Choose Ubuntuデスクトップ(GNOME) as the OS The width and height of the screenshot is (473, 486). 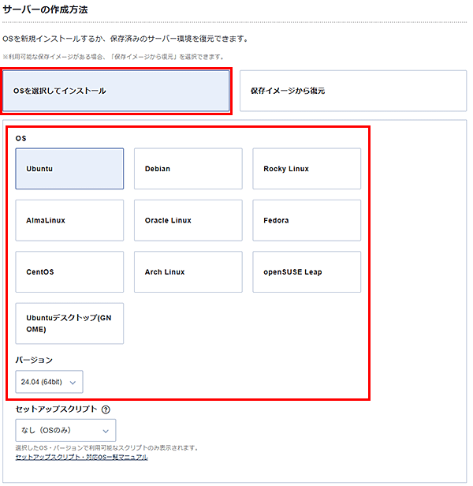point(69,323)
